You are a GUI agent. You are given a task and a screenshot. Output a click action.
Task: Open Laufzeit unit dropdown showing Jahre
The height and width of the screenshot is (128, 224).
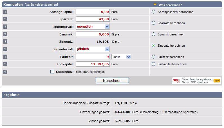tap(121, 57)
